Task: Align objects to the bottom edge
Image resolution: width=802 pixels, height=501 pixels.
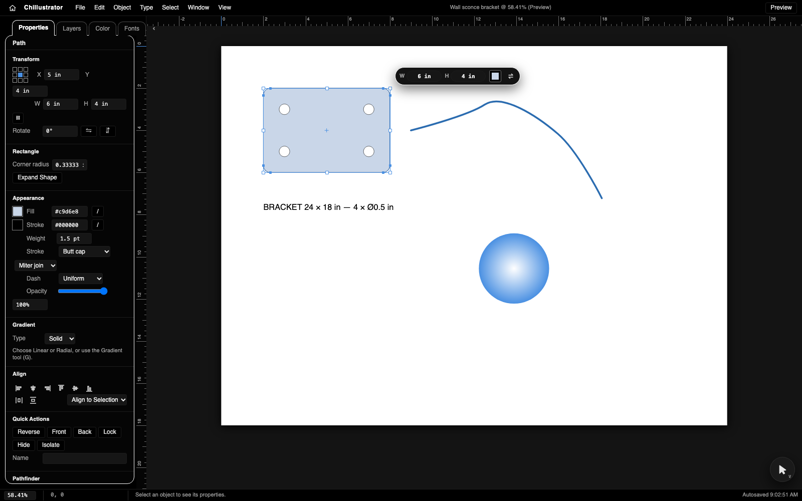Action: coord(89,388)
